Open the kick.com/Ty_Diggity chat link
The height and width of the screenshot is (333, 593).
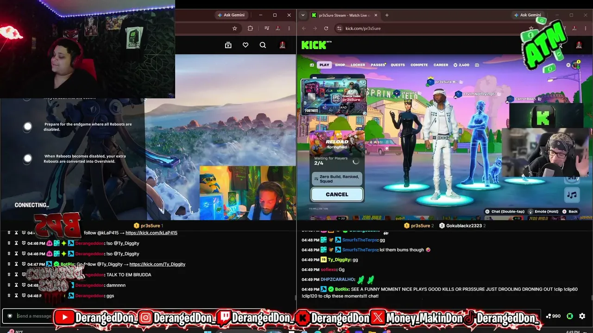158,264
